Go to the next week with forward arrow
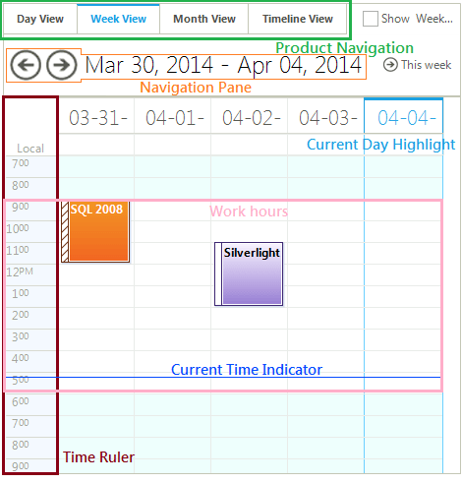462x483 pixels. tap(62, 65)
